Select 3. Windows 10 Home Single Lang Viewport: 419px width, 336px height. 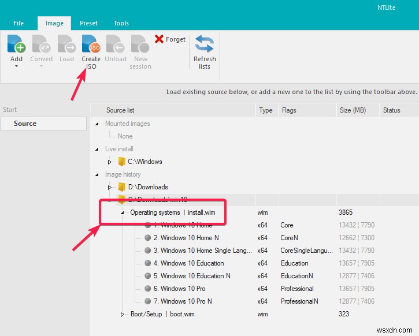coord(202,251)
